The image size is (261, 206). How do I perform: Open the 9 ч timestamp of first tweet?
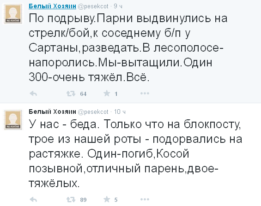(118, 6)
